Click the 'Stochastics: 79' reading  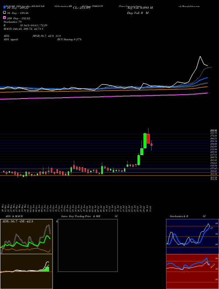pos(13,22)
